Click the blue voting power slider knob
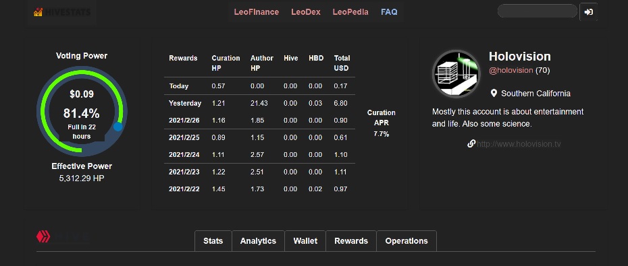628x266 pixels. 117,127
